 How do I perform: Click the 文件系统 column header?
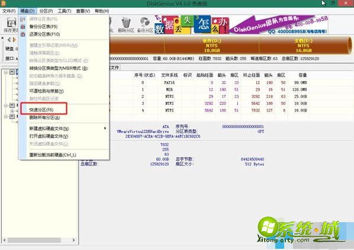[169, 75]
